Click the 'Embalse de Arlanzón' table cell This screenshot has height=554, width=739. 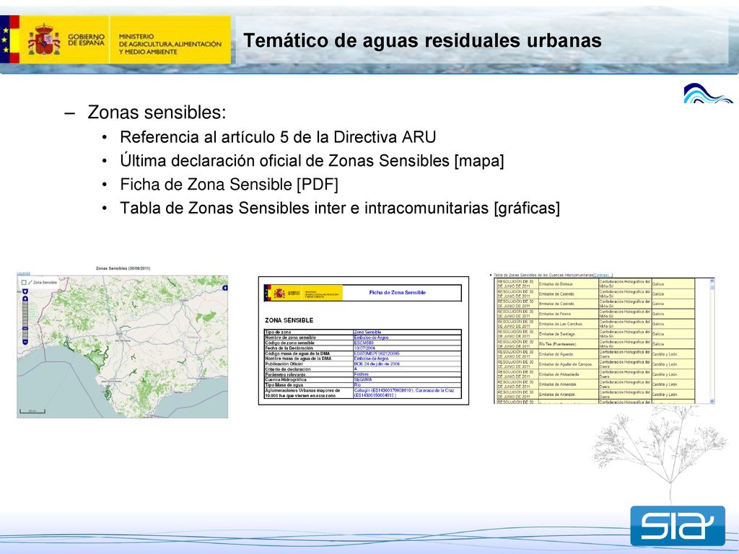tap(569, 395)
